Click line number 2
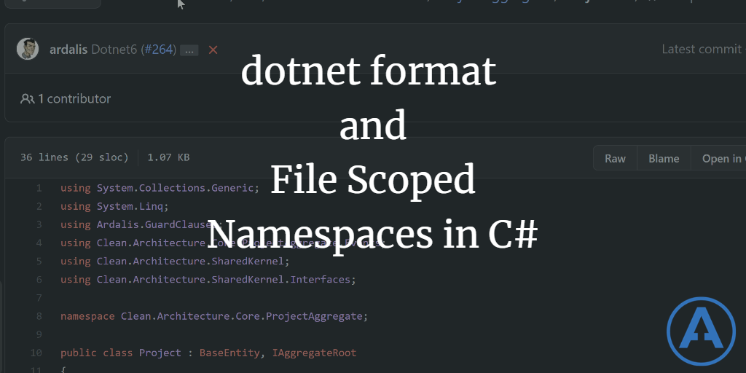The width and height of the screenshot is (746, 373). (39, 206)
